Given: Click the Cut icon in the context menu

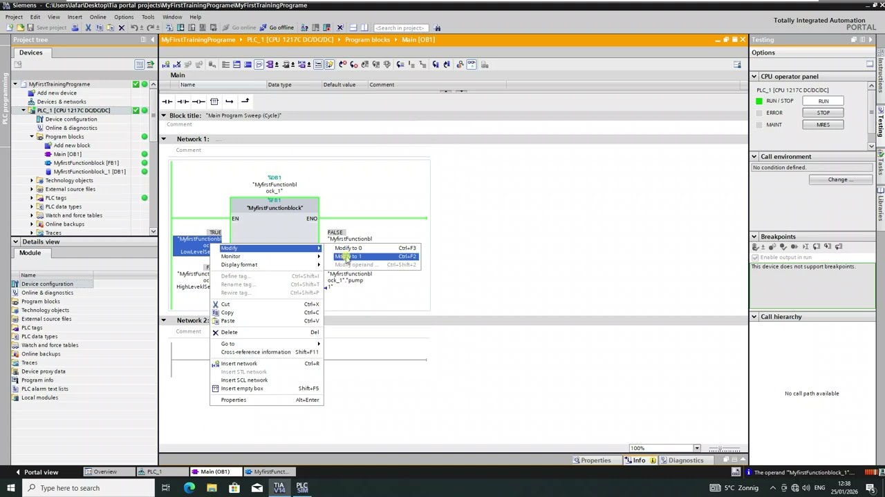Looking at the screenshot, I should pyautogui.click(x=216, y=304).
